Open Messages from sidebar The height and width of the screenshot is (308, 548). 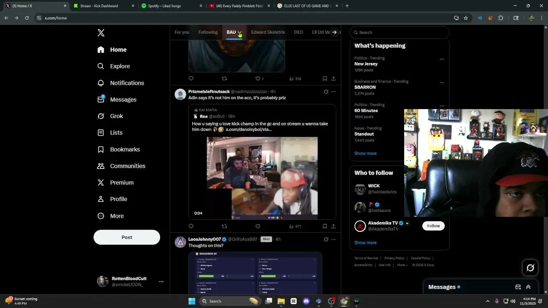[117, 100]
